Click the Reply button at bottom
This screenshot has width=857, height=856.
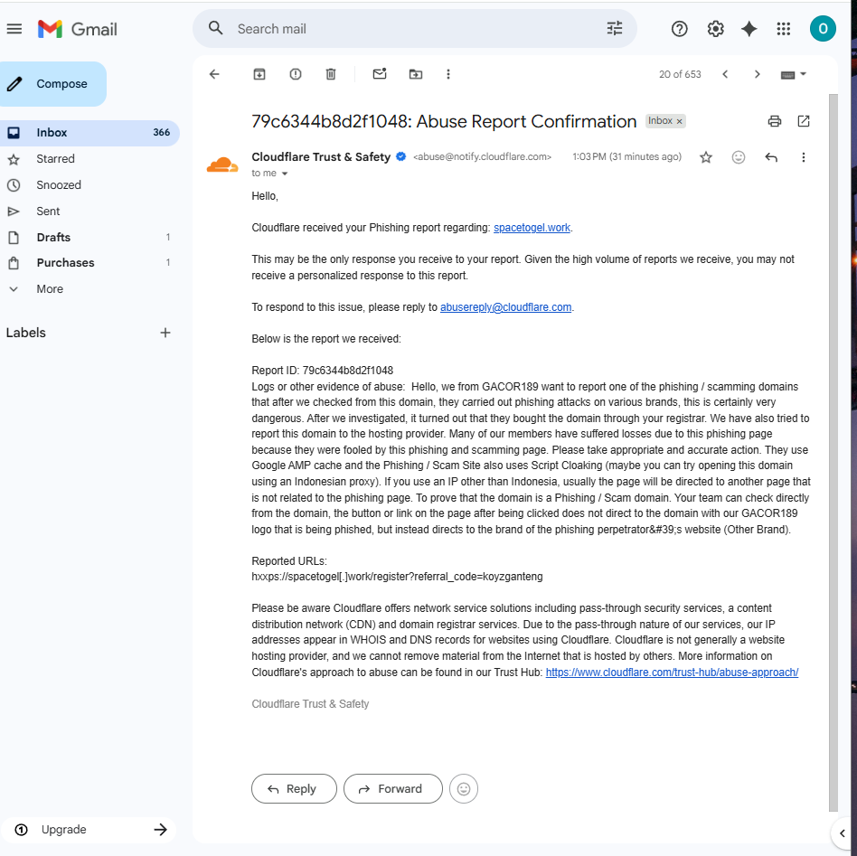pos(294,789)
